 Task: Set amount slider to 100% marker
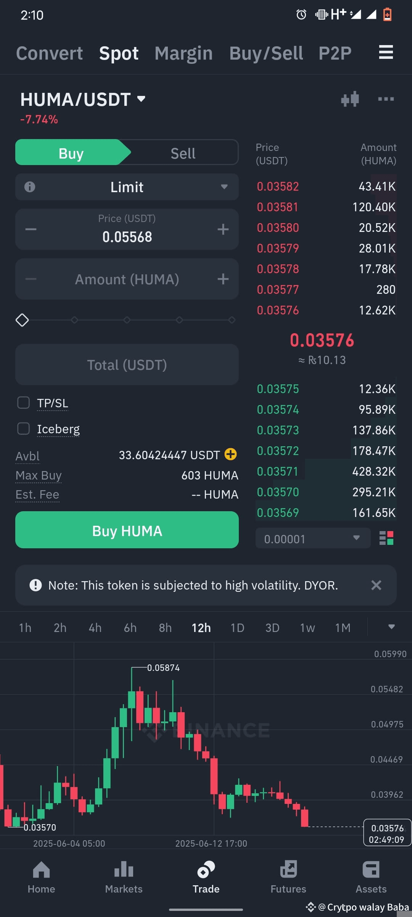[232, 320]
